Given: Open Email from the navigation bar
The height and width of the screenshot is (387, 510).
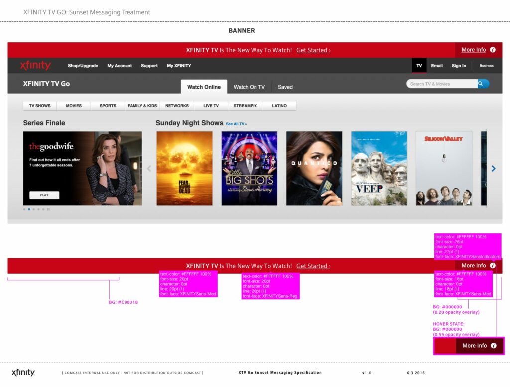Looking at the screenshot, I should pos(437,65).
